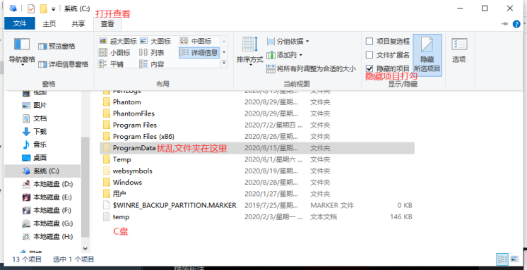Open 文档 in navigation pane
527x270 pixels.
[35, 118]
